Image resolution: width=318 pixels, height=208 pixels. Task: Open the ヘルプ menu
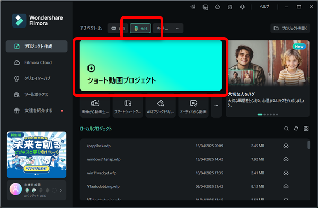(x=264, y=7)
